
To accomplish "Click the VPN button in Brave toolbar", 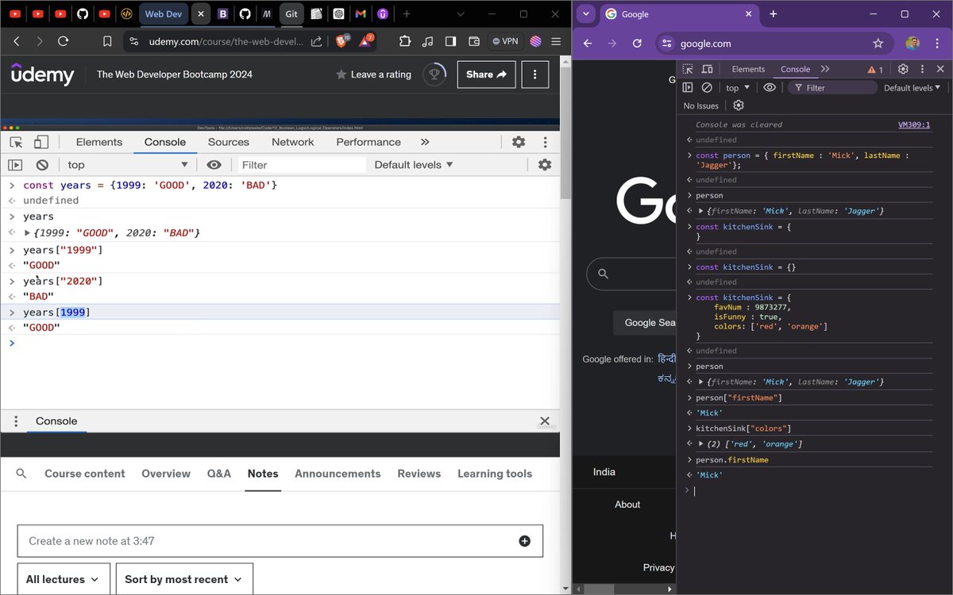I will 504,41.
